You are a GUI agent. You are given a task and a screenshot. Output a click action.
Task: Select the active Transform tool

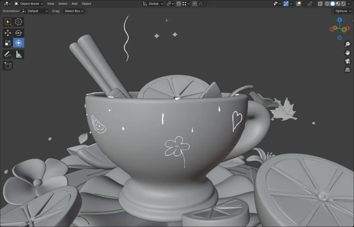[x=18, y=43]
